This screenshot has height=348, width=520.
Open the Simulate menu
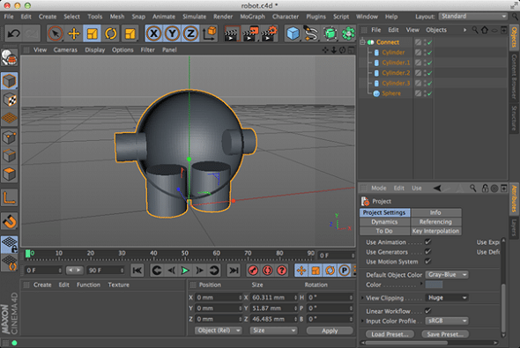pos(194,17)
